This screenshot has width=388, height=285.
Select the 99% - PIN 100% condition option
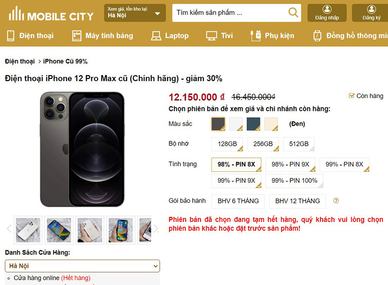click(x=294, y=181)
